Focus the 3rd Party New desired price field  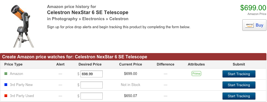coord(91,85)
